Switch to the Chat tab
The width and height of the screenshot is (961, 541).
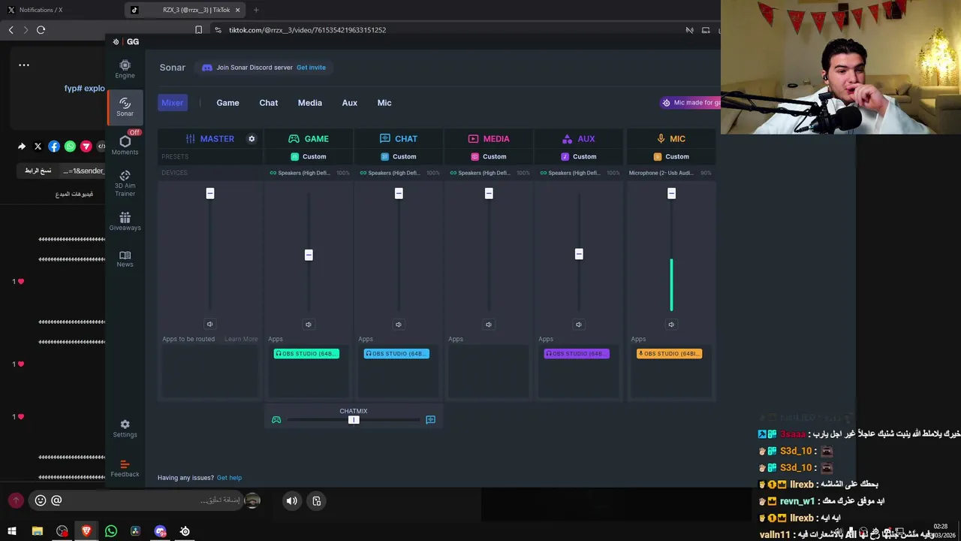269,103
